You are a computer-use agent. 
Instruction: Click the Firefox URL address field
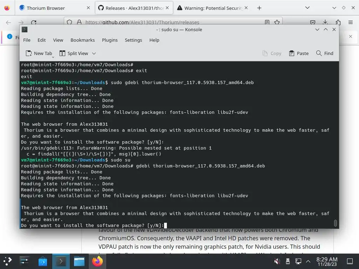(x=173, y=22)
